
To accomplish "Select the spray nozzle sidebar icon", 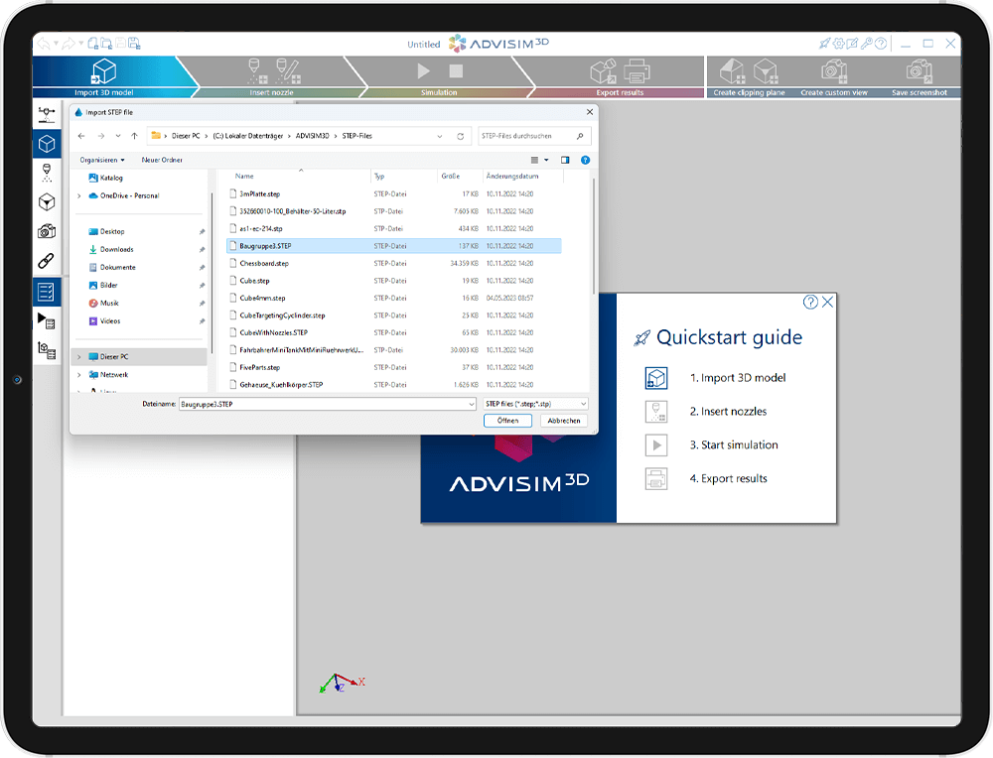I will 47,173.
